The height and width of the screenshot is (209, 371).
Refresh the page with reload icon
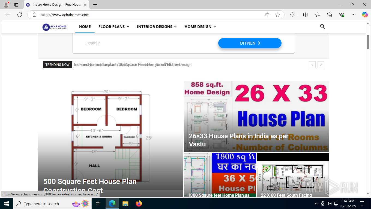point(20,15)
